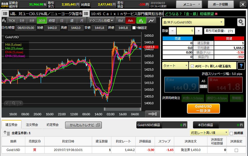Close the trading window
This screenshot has height=156, width=248.
(x=243, y=5)
